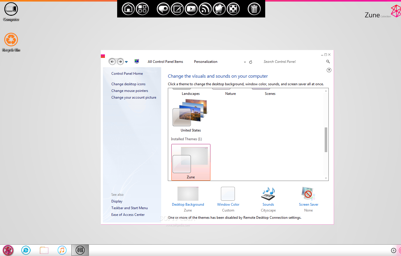Click the magnifier search icon
Screen dimensions: 401x256
(328, 62)
